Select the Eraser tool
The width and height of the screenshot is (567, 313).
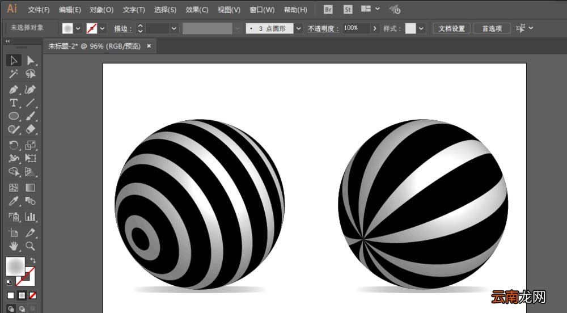tap(31, 129)
